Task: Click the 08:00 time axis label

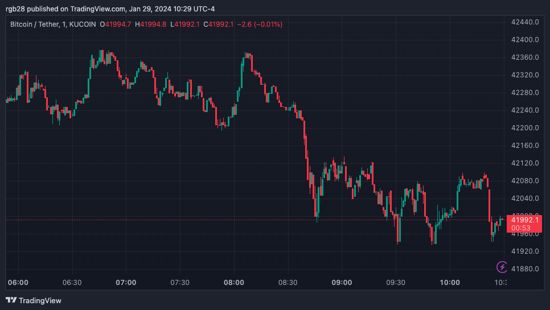Action: pyautogui.click(x=234, y=283)
